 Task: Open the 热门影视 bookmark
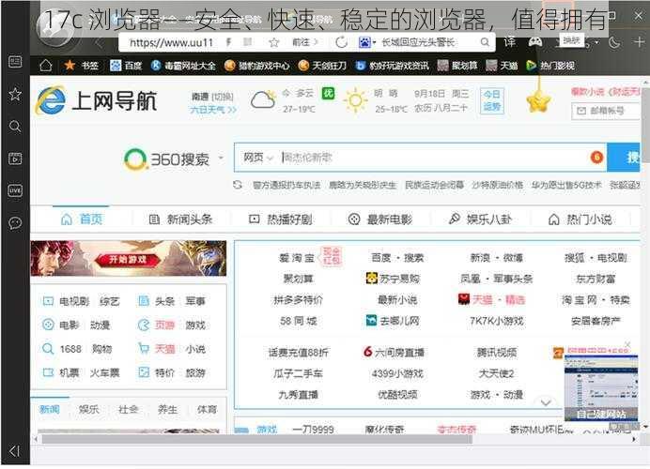tap(550, 66)
